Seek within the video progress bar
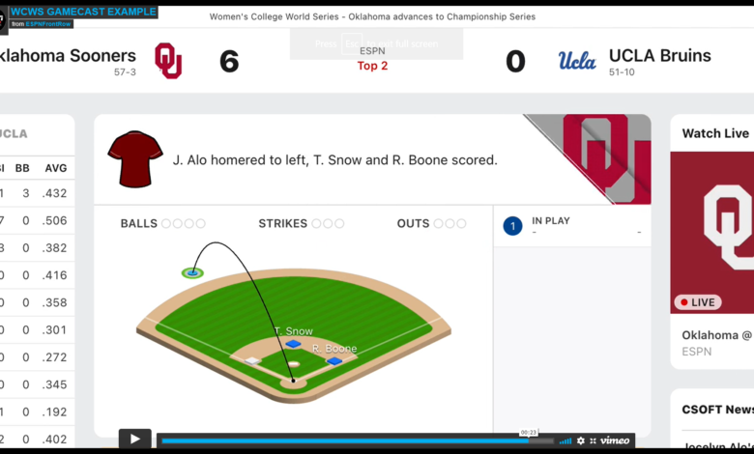Image resolution: width=754 pixels, height=454 pixels. pyautogui.click(x=358, y=440)
